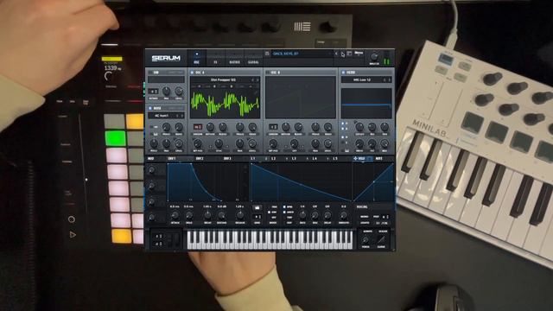Click the OSC A unison voices box
Viewport: 553px width, 311px height.
coord(198,127)
